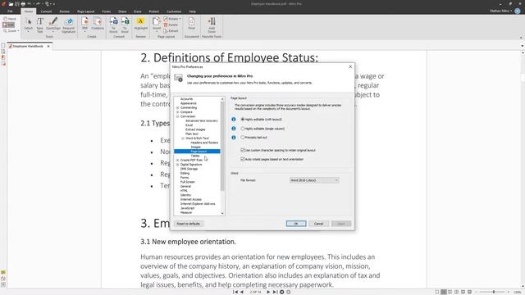Collapse the Word & Rich Text node
The image size is (525, 295).
(x=183, y=138)
